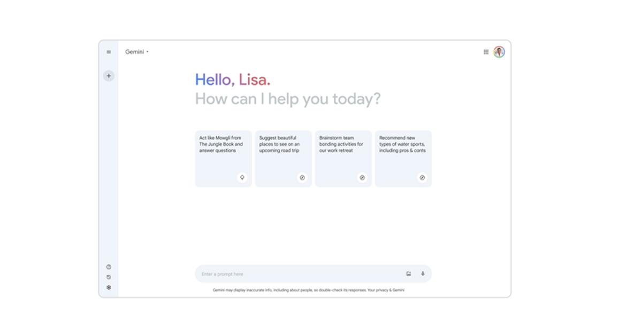642x335 pixels.
Task: Click the lightbulb icon on Mowgli card
Action: pos(242,177)
